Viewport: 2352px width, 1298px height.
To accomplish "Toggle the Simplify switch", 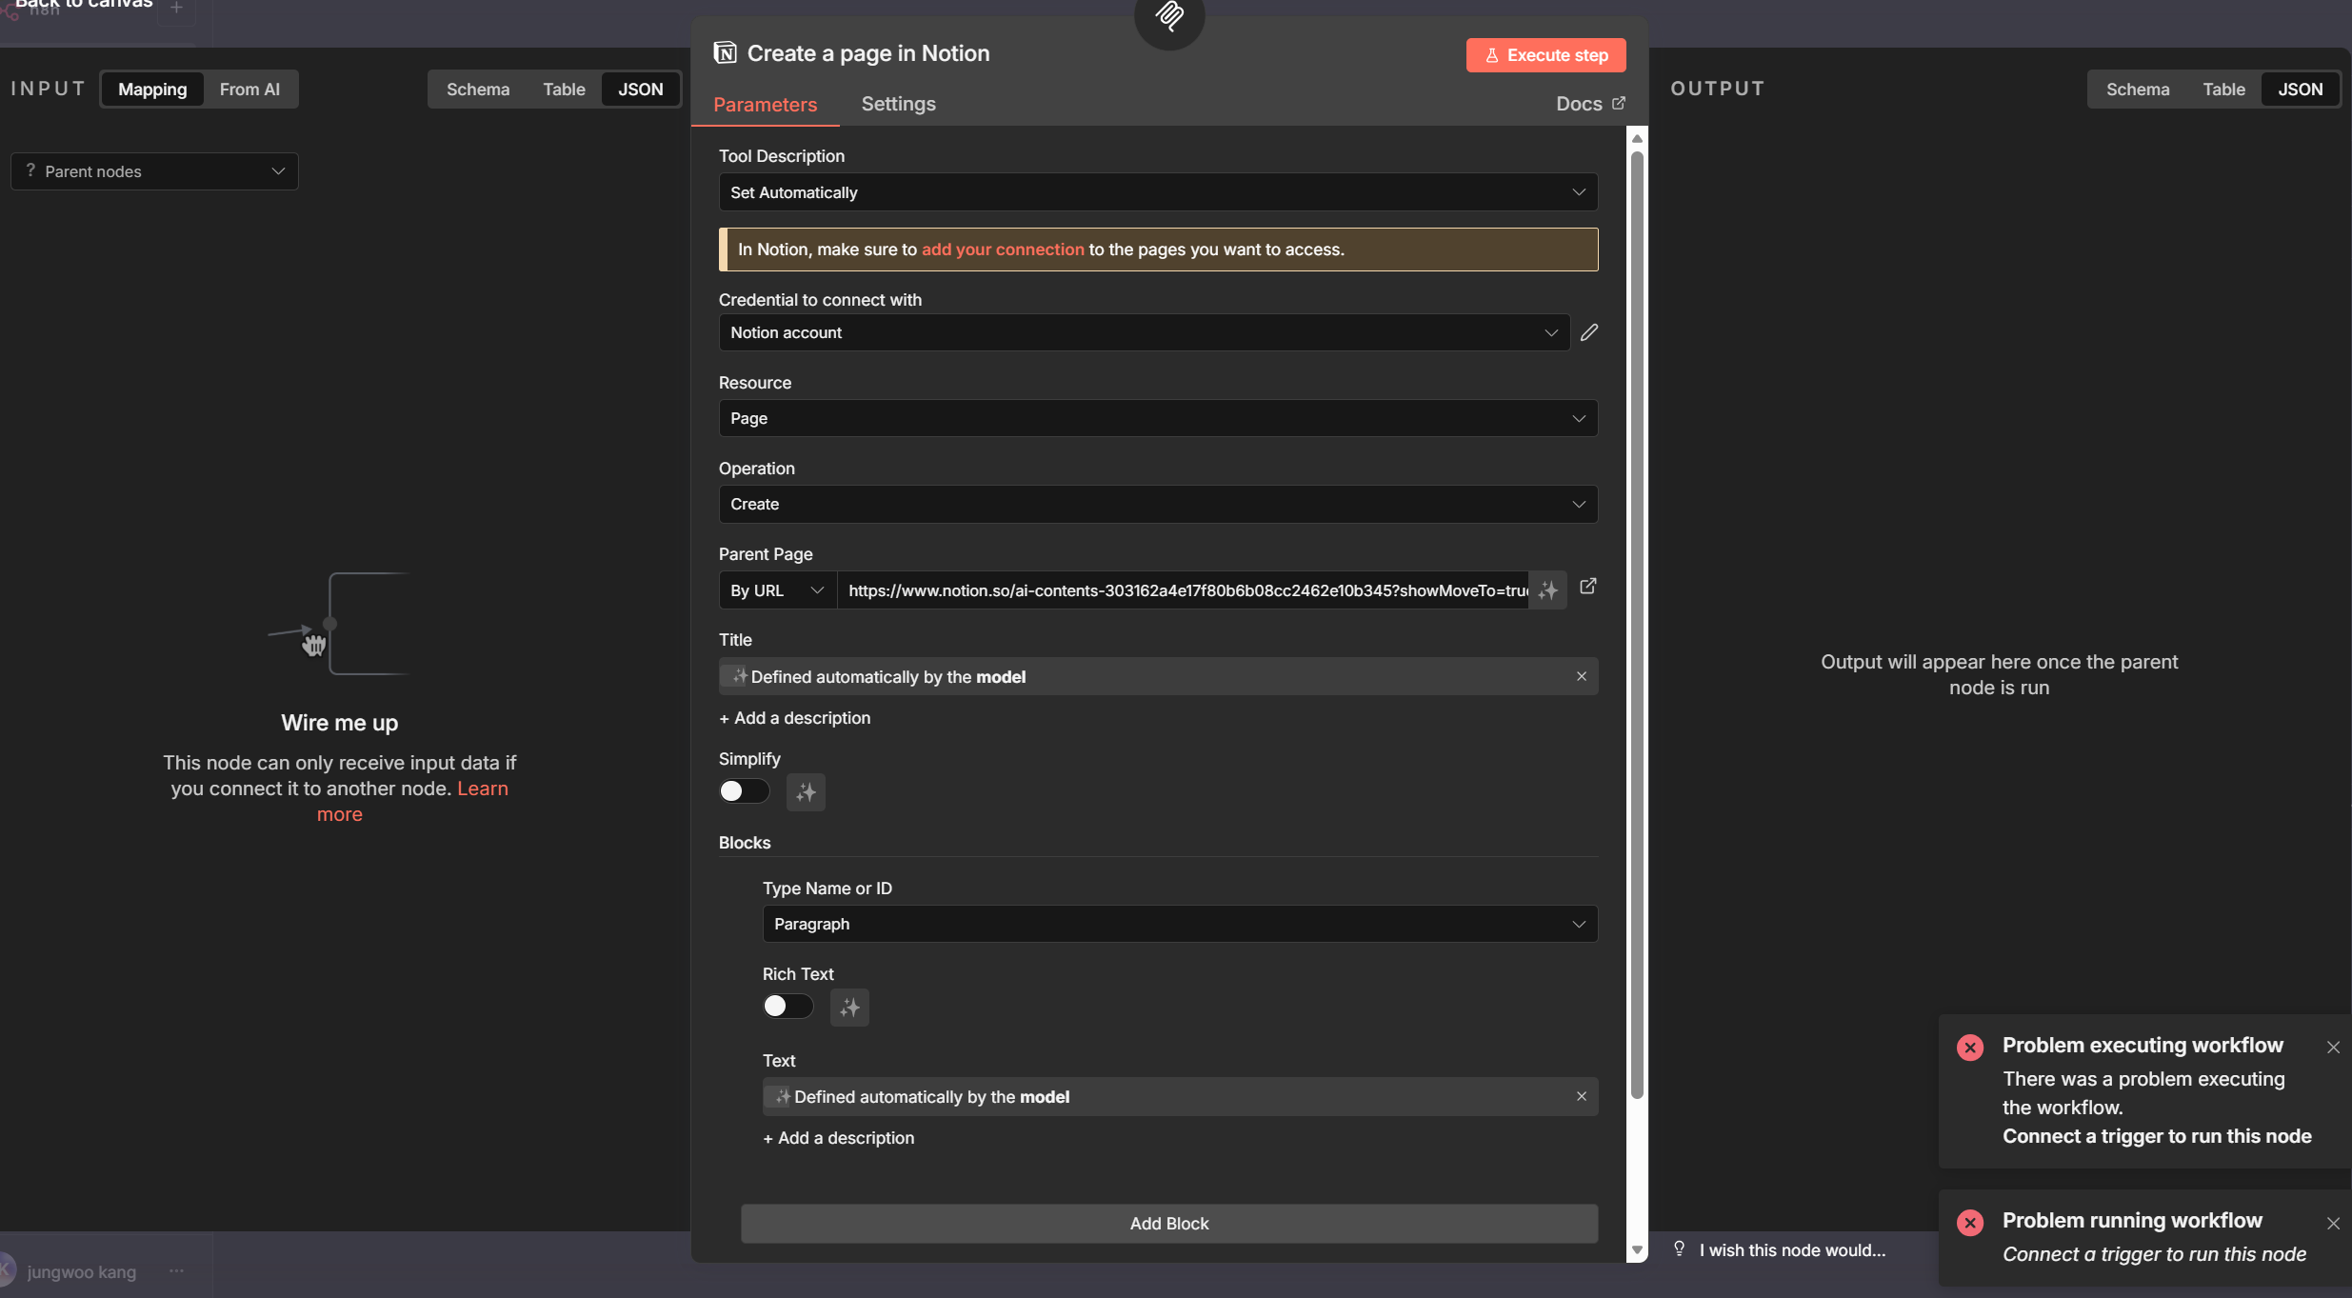I will (x=744, y=791).
